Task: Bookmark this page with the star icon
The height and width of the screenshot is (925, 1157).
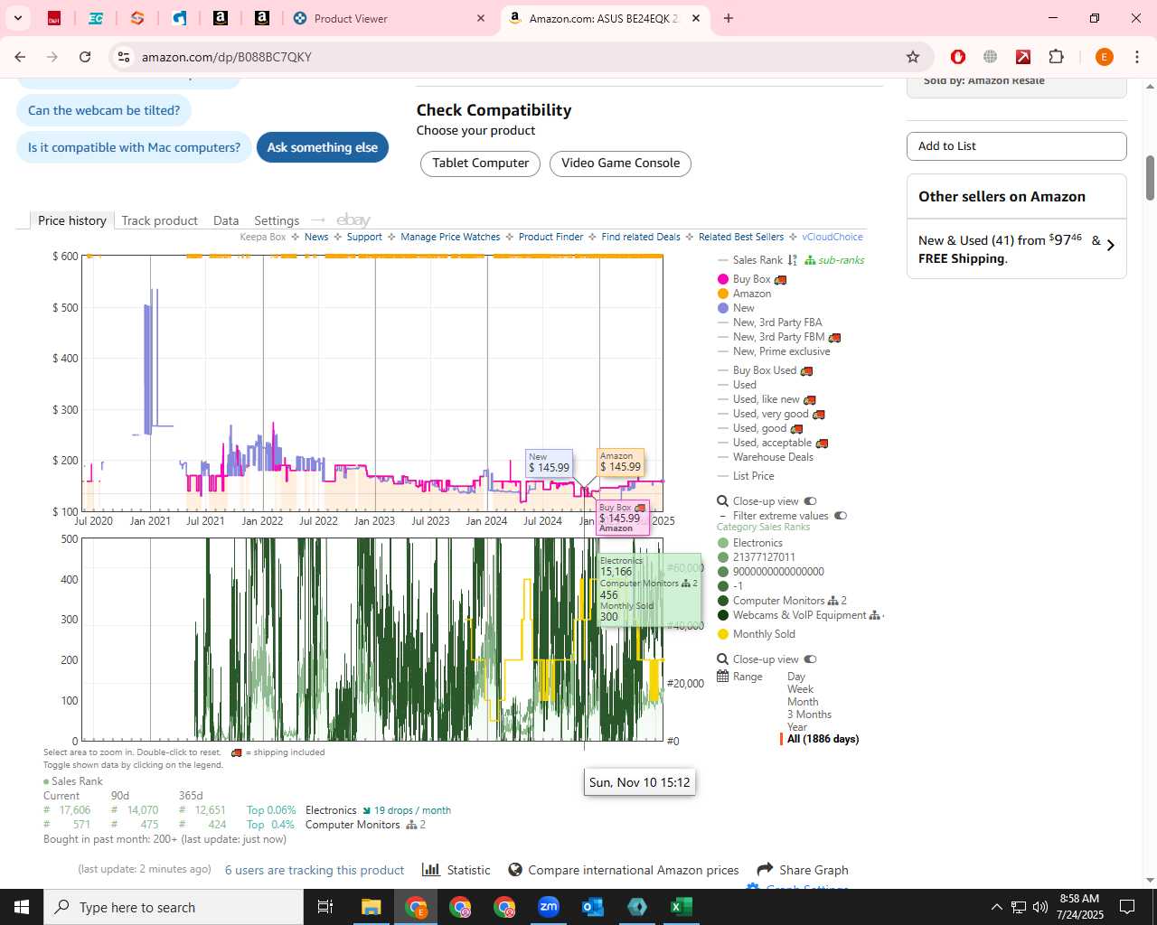Action: tap(913, 57)
